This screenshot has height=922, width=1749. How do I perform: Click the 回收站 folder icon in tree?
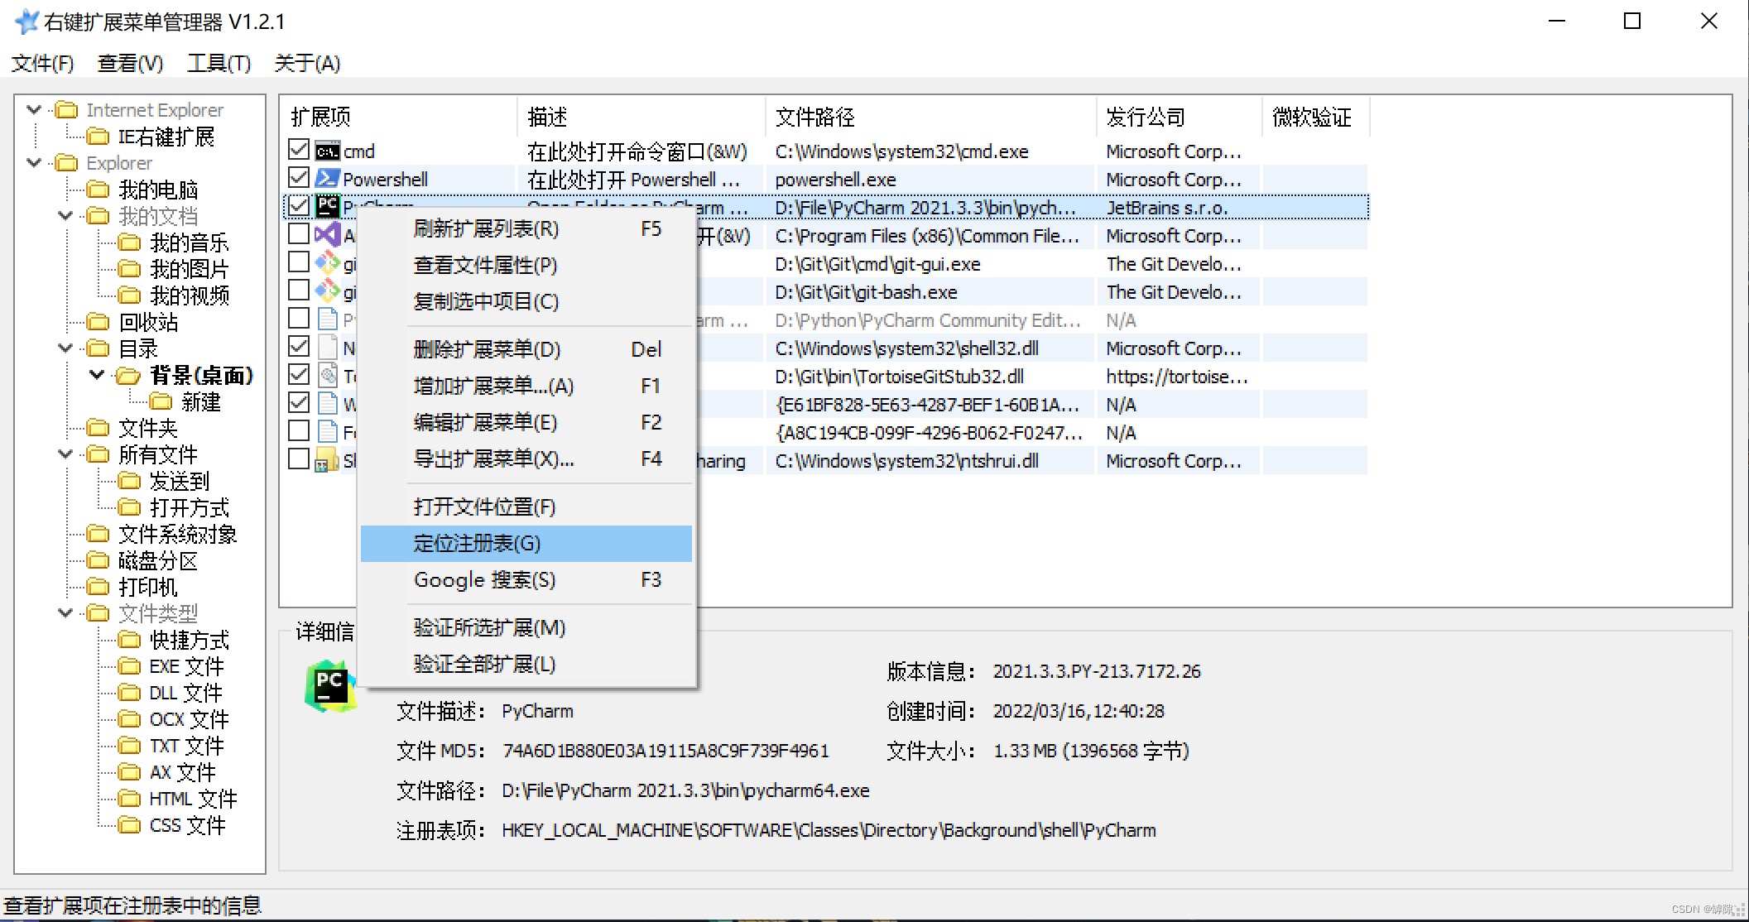pos(98,322)
